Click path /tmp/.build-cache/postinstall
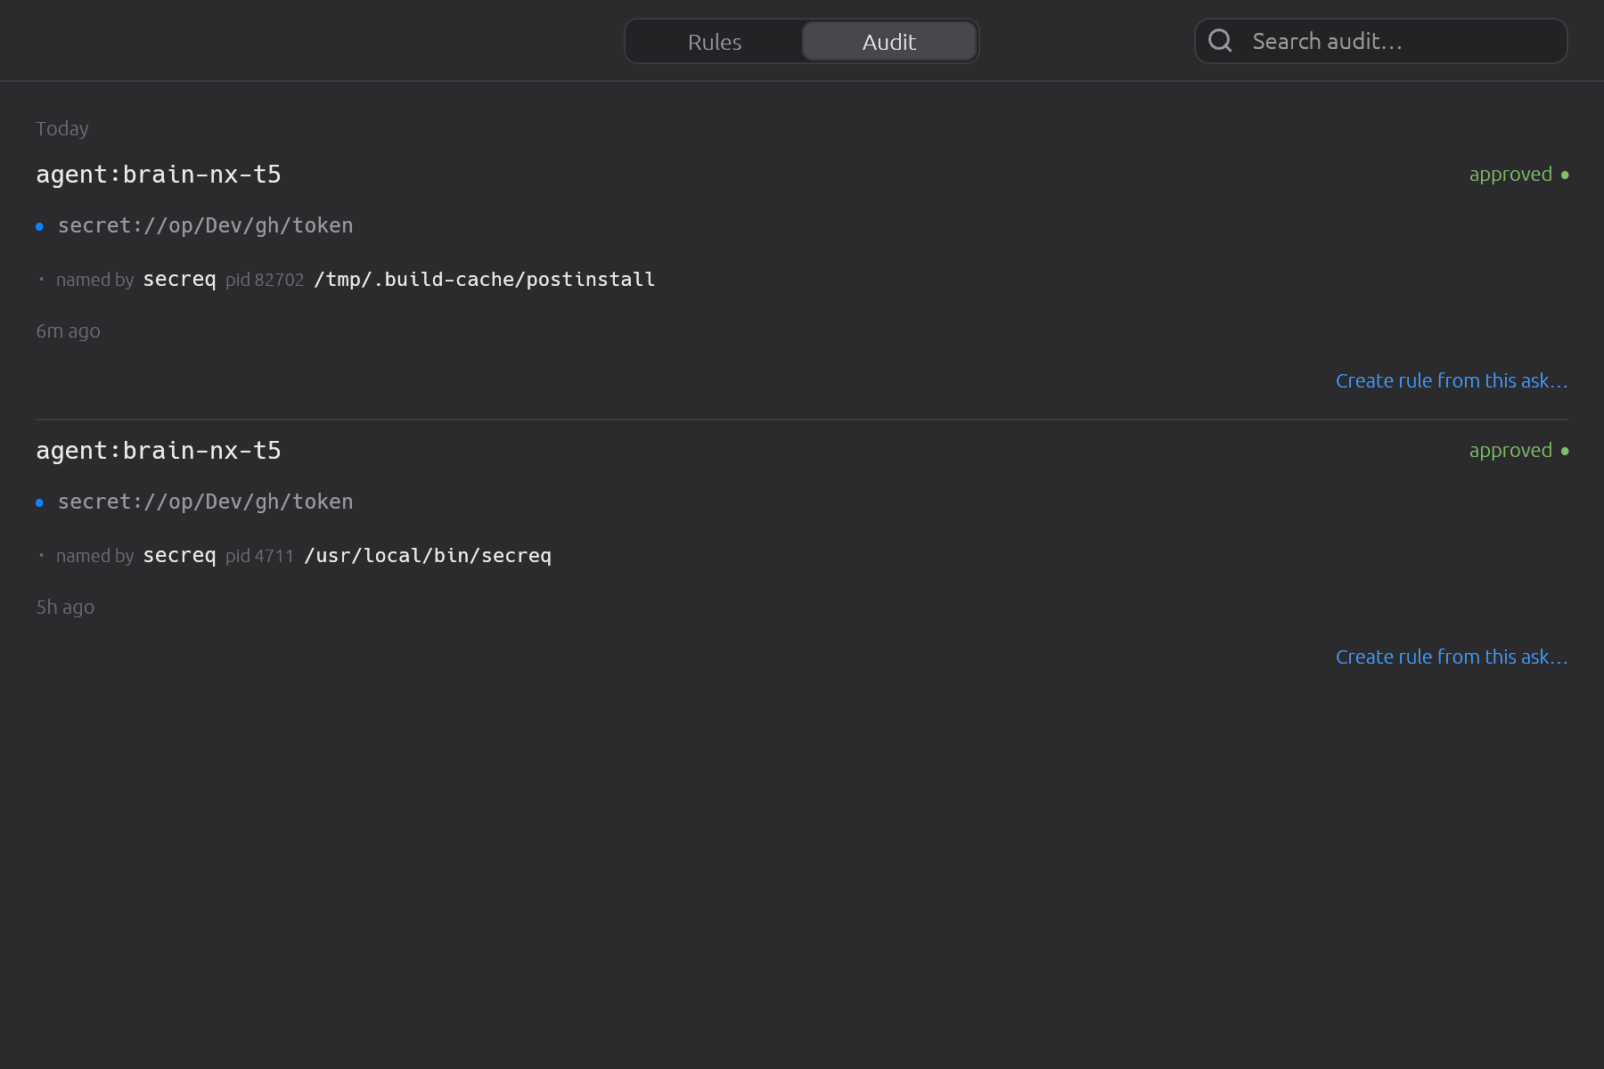 (485, 280)
